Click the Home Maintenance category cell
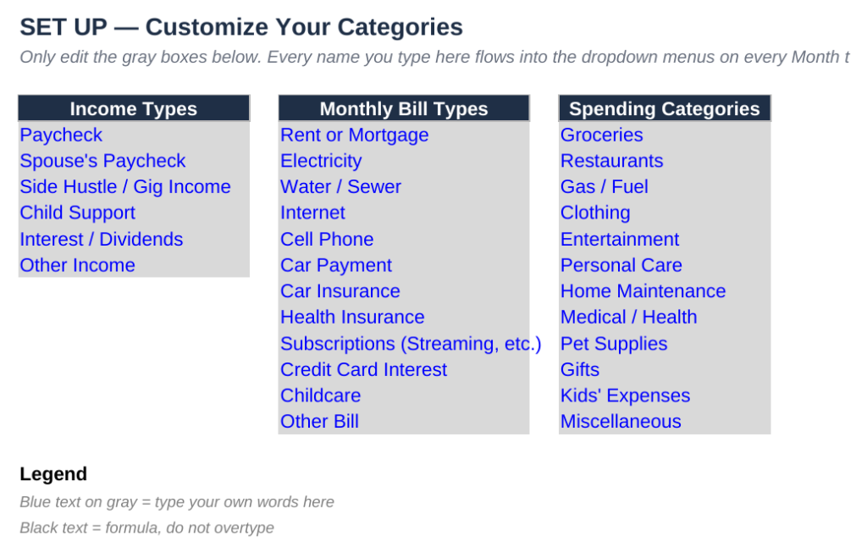 pyautogui.click(x=664, y=290)
